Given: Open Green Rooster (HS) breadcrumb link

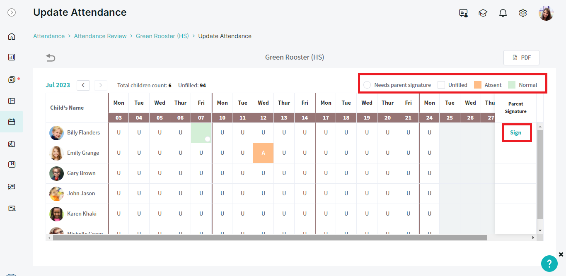Looking at the screenshot, I should coord(162,36).
